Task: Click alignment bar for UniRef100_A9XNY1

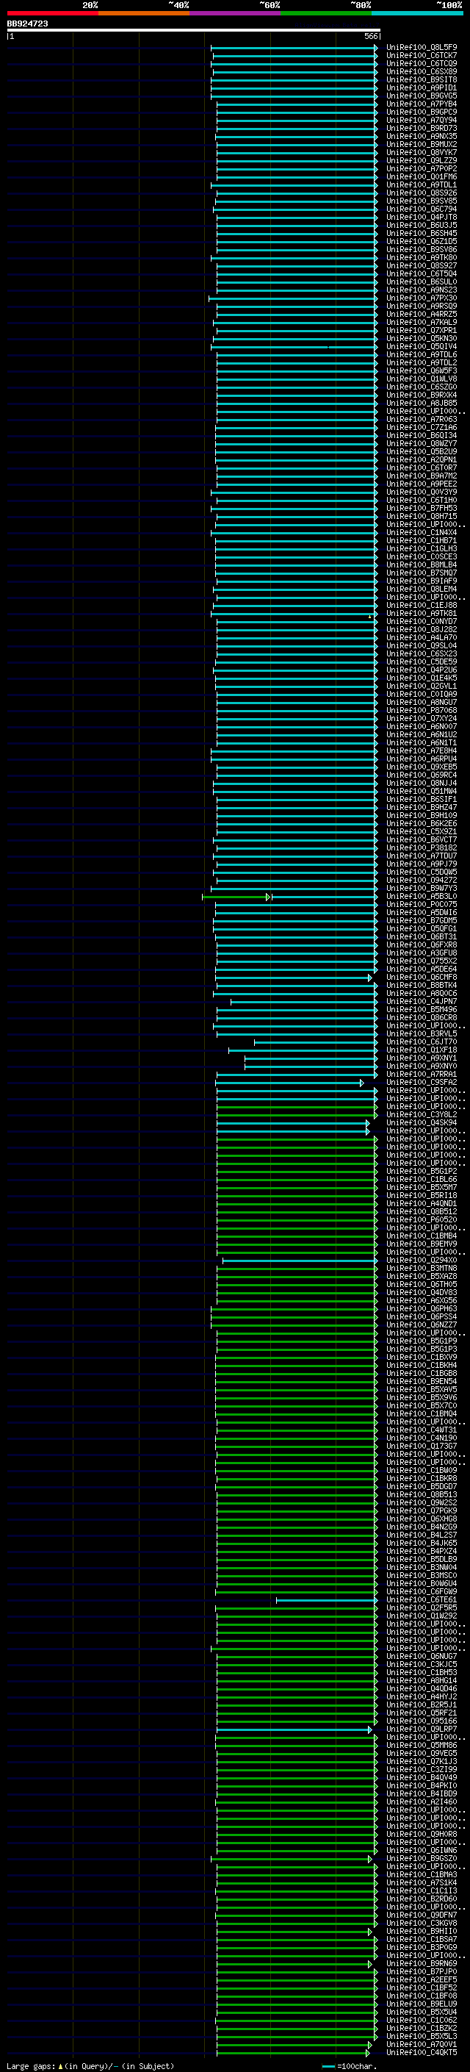Action: click(311, 1058)
